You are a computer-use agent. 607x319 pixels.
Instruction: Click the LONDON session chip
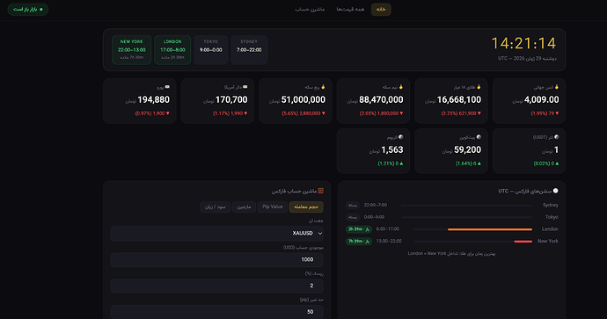(172, 50)
